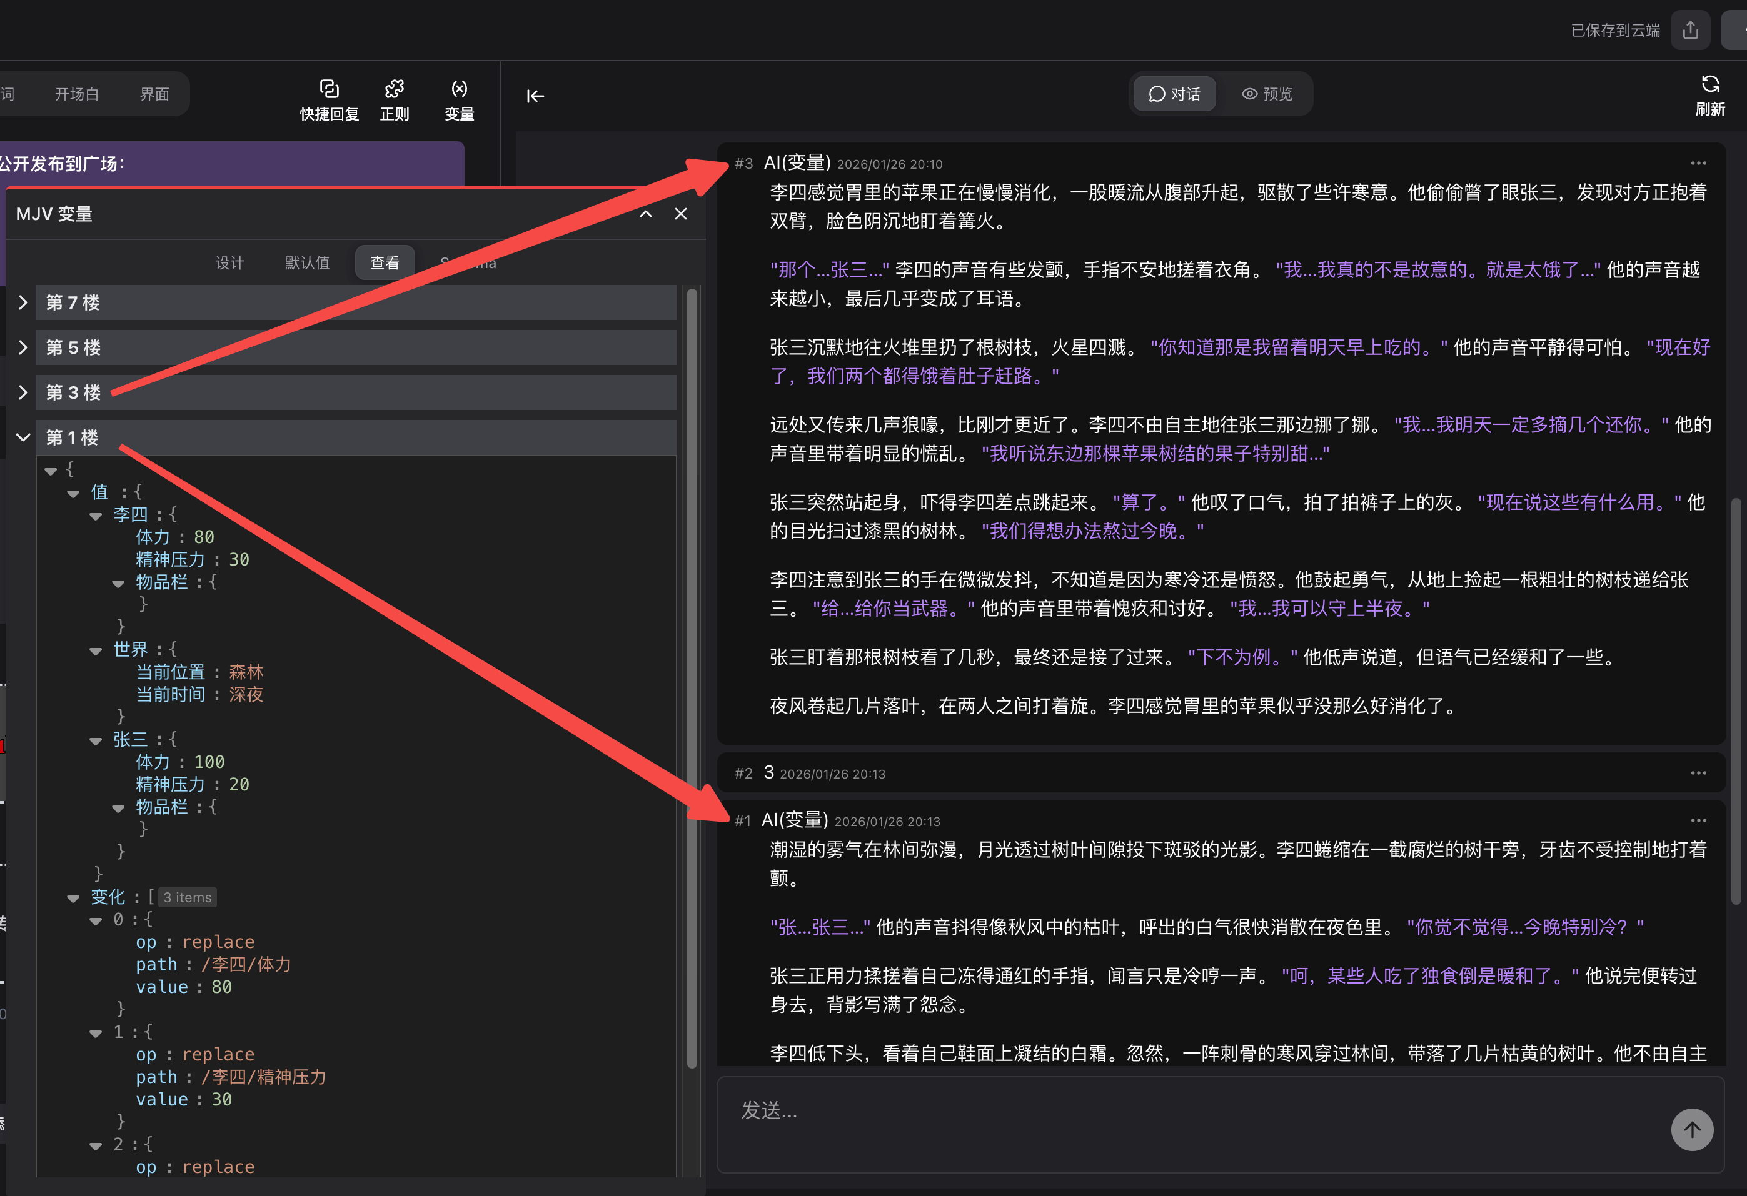Click the share/export icon at top
The width and height of the screenshot is (1747, 1196).
pos(1690,30)
